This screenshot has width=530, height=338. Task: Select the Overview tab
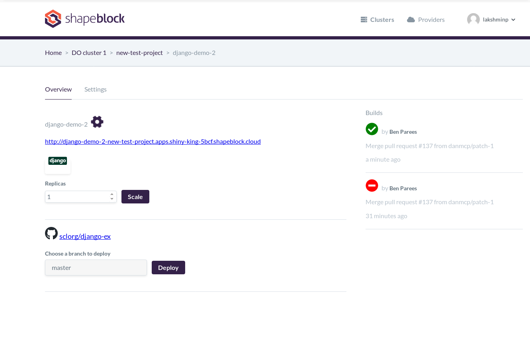(58, 89)
